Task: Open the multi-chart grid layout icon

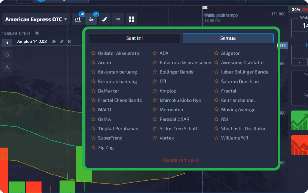Action: pyautogui.click(x=131, y=19)
